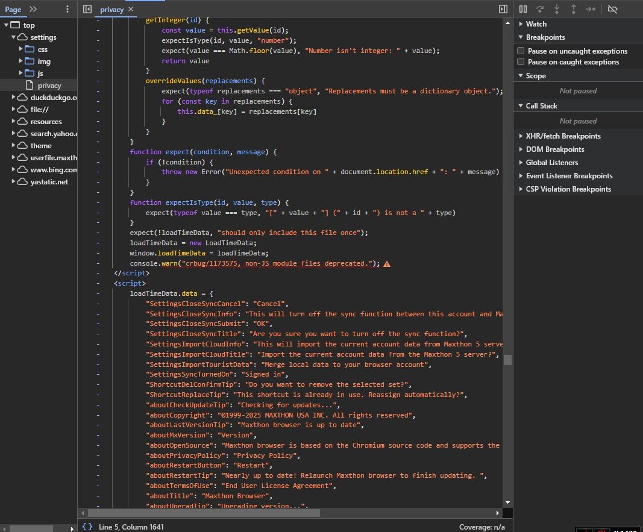Enable Pause on uncaught exceptions
Screen dimensions: 643x532
(521, 51)
